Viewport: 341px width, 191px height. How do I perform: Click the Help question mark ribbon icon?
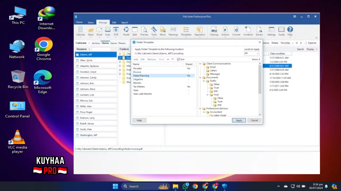tap(290, 31)
